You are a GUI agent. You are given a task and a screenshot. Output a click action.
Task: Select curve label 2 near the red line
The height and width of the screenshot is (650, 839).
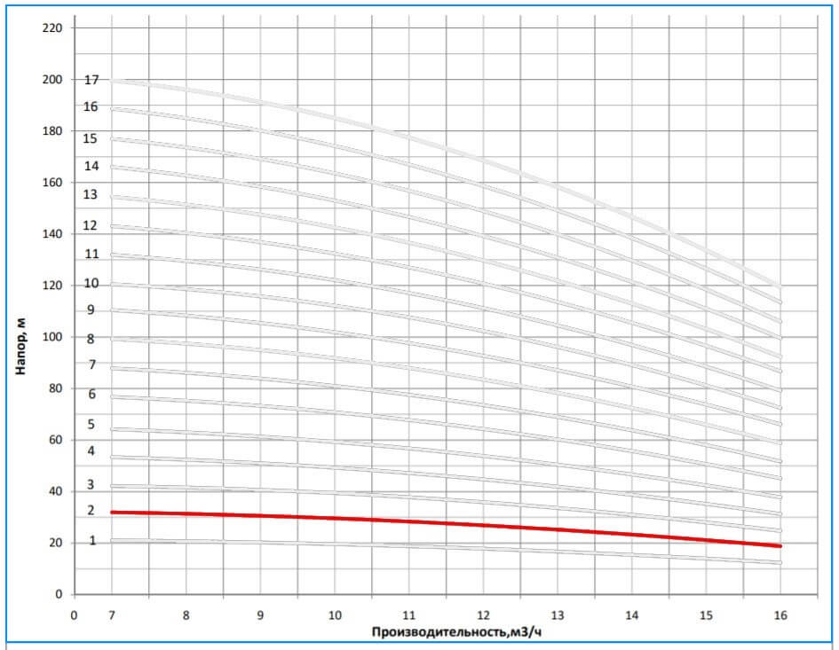[x=91, y=510]
